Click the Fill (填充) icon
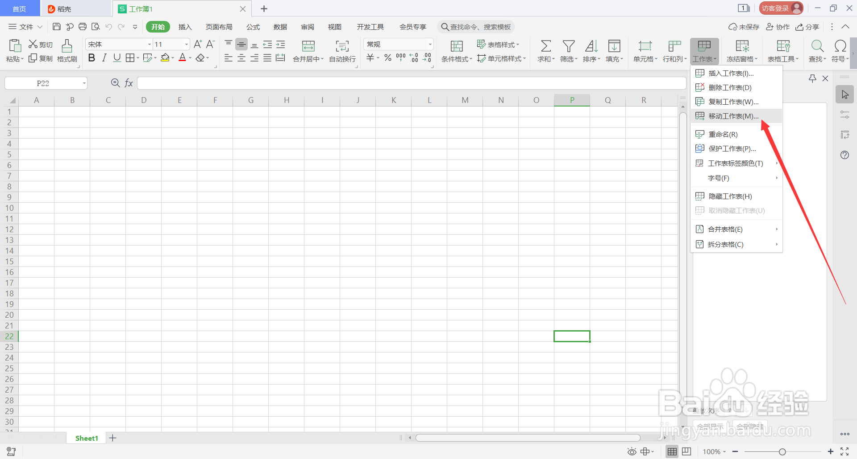Image resolution: width=857 pixels, height=459 pixels. (x=614, y=46)
